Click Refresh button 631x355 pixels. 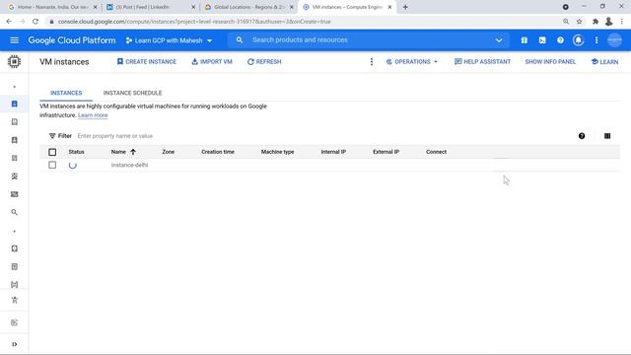pos(264,61)
